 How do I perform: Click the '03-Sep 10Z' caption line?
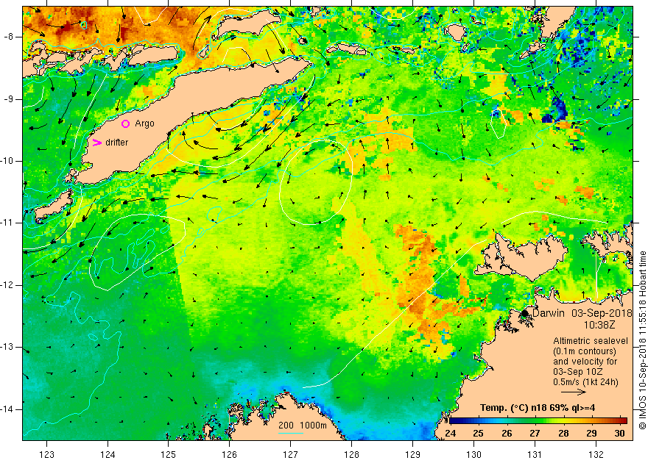[577, 372]
